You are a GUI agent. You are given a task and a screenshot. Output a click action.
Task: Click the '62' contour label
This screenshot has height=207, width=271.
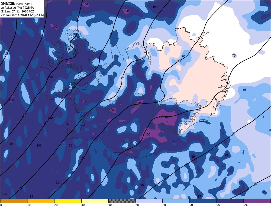click(7, 54)
